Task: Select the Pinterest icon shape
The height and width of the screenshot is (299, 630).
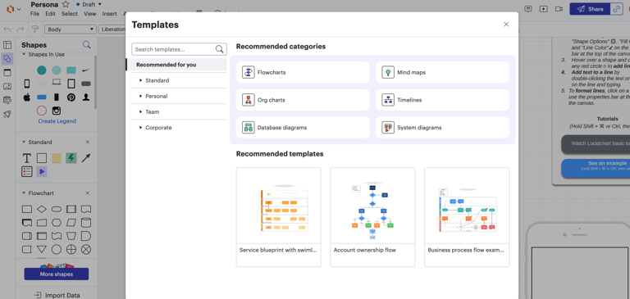Action: [x=71, y=97]
